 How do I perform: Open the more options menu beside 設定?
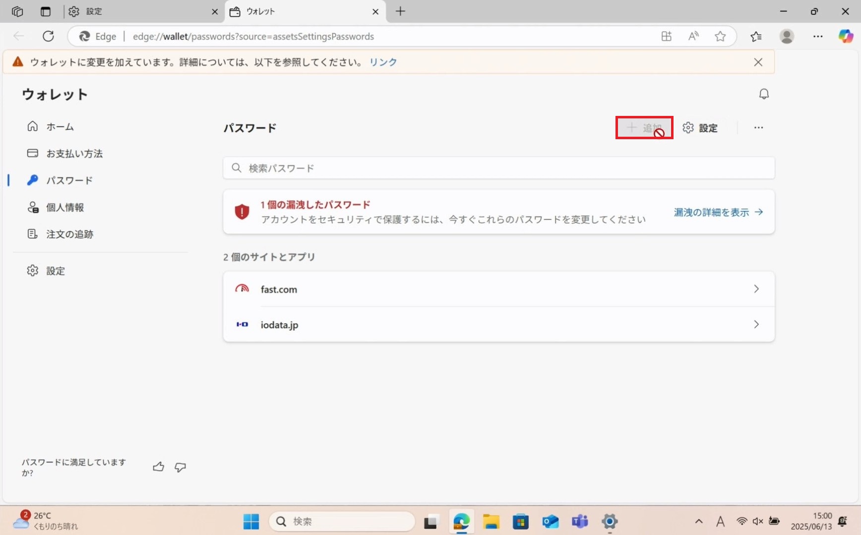[758, 128]
